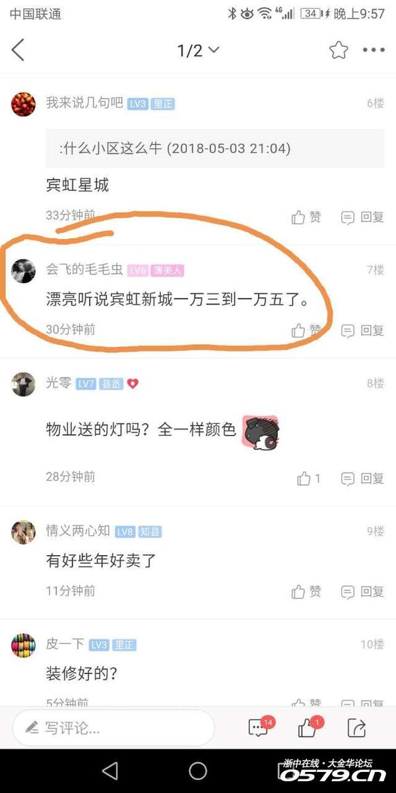This screenshot has width=396, height=793.
Task: Expand the 1/2 page selector dropdown
Action: click(x=198, y=50)
